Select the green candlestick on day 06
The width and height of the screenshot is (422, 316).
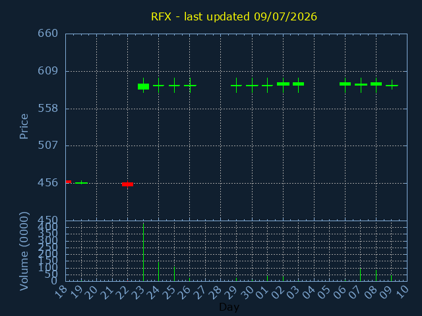point(345,85)
